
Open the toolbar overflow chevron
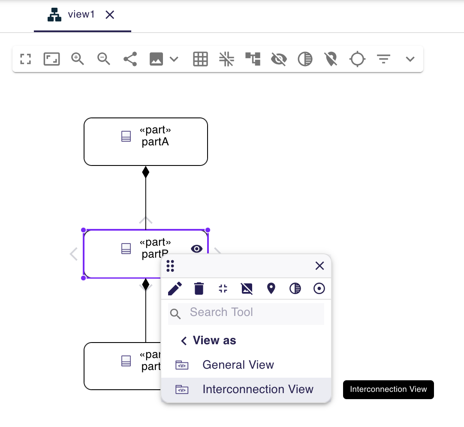coord(410,59)
